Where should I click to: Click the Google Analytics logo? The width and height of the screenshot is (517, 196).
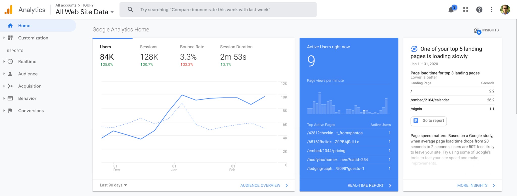(x=9, y=10)
